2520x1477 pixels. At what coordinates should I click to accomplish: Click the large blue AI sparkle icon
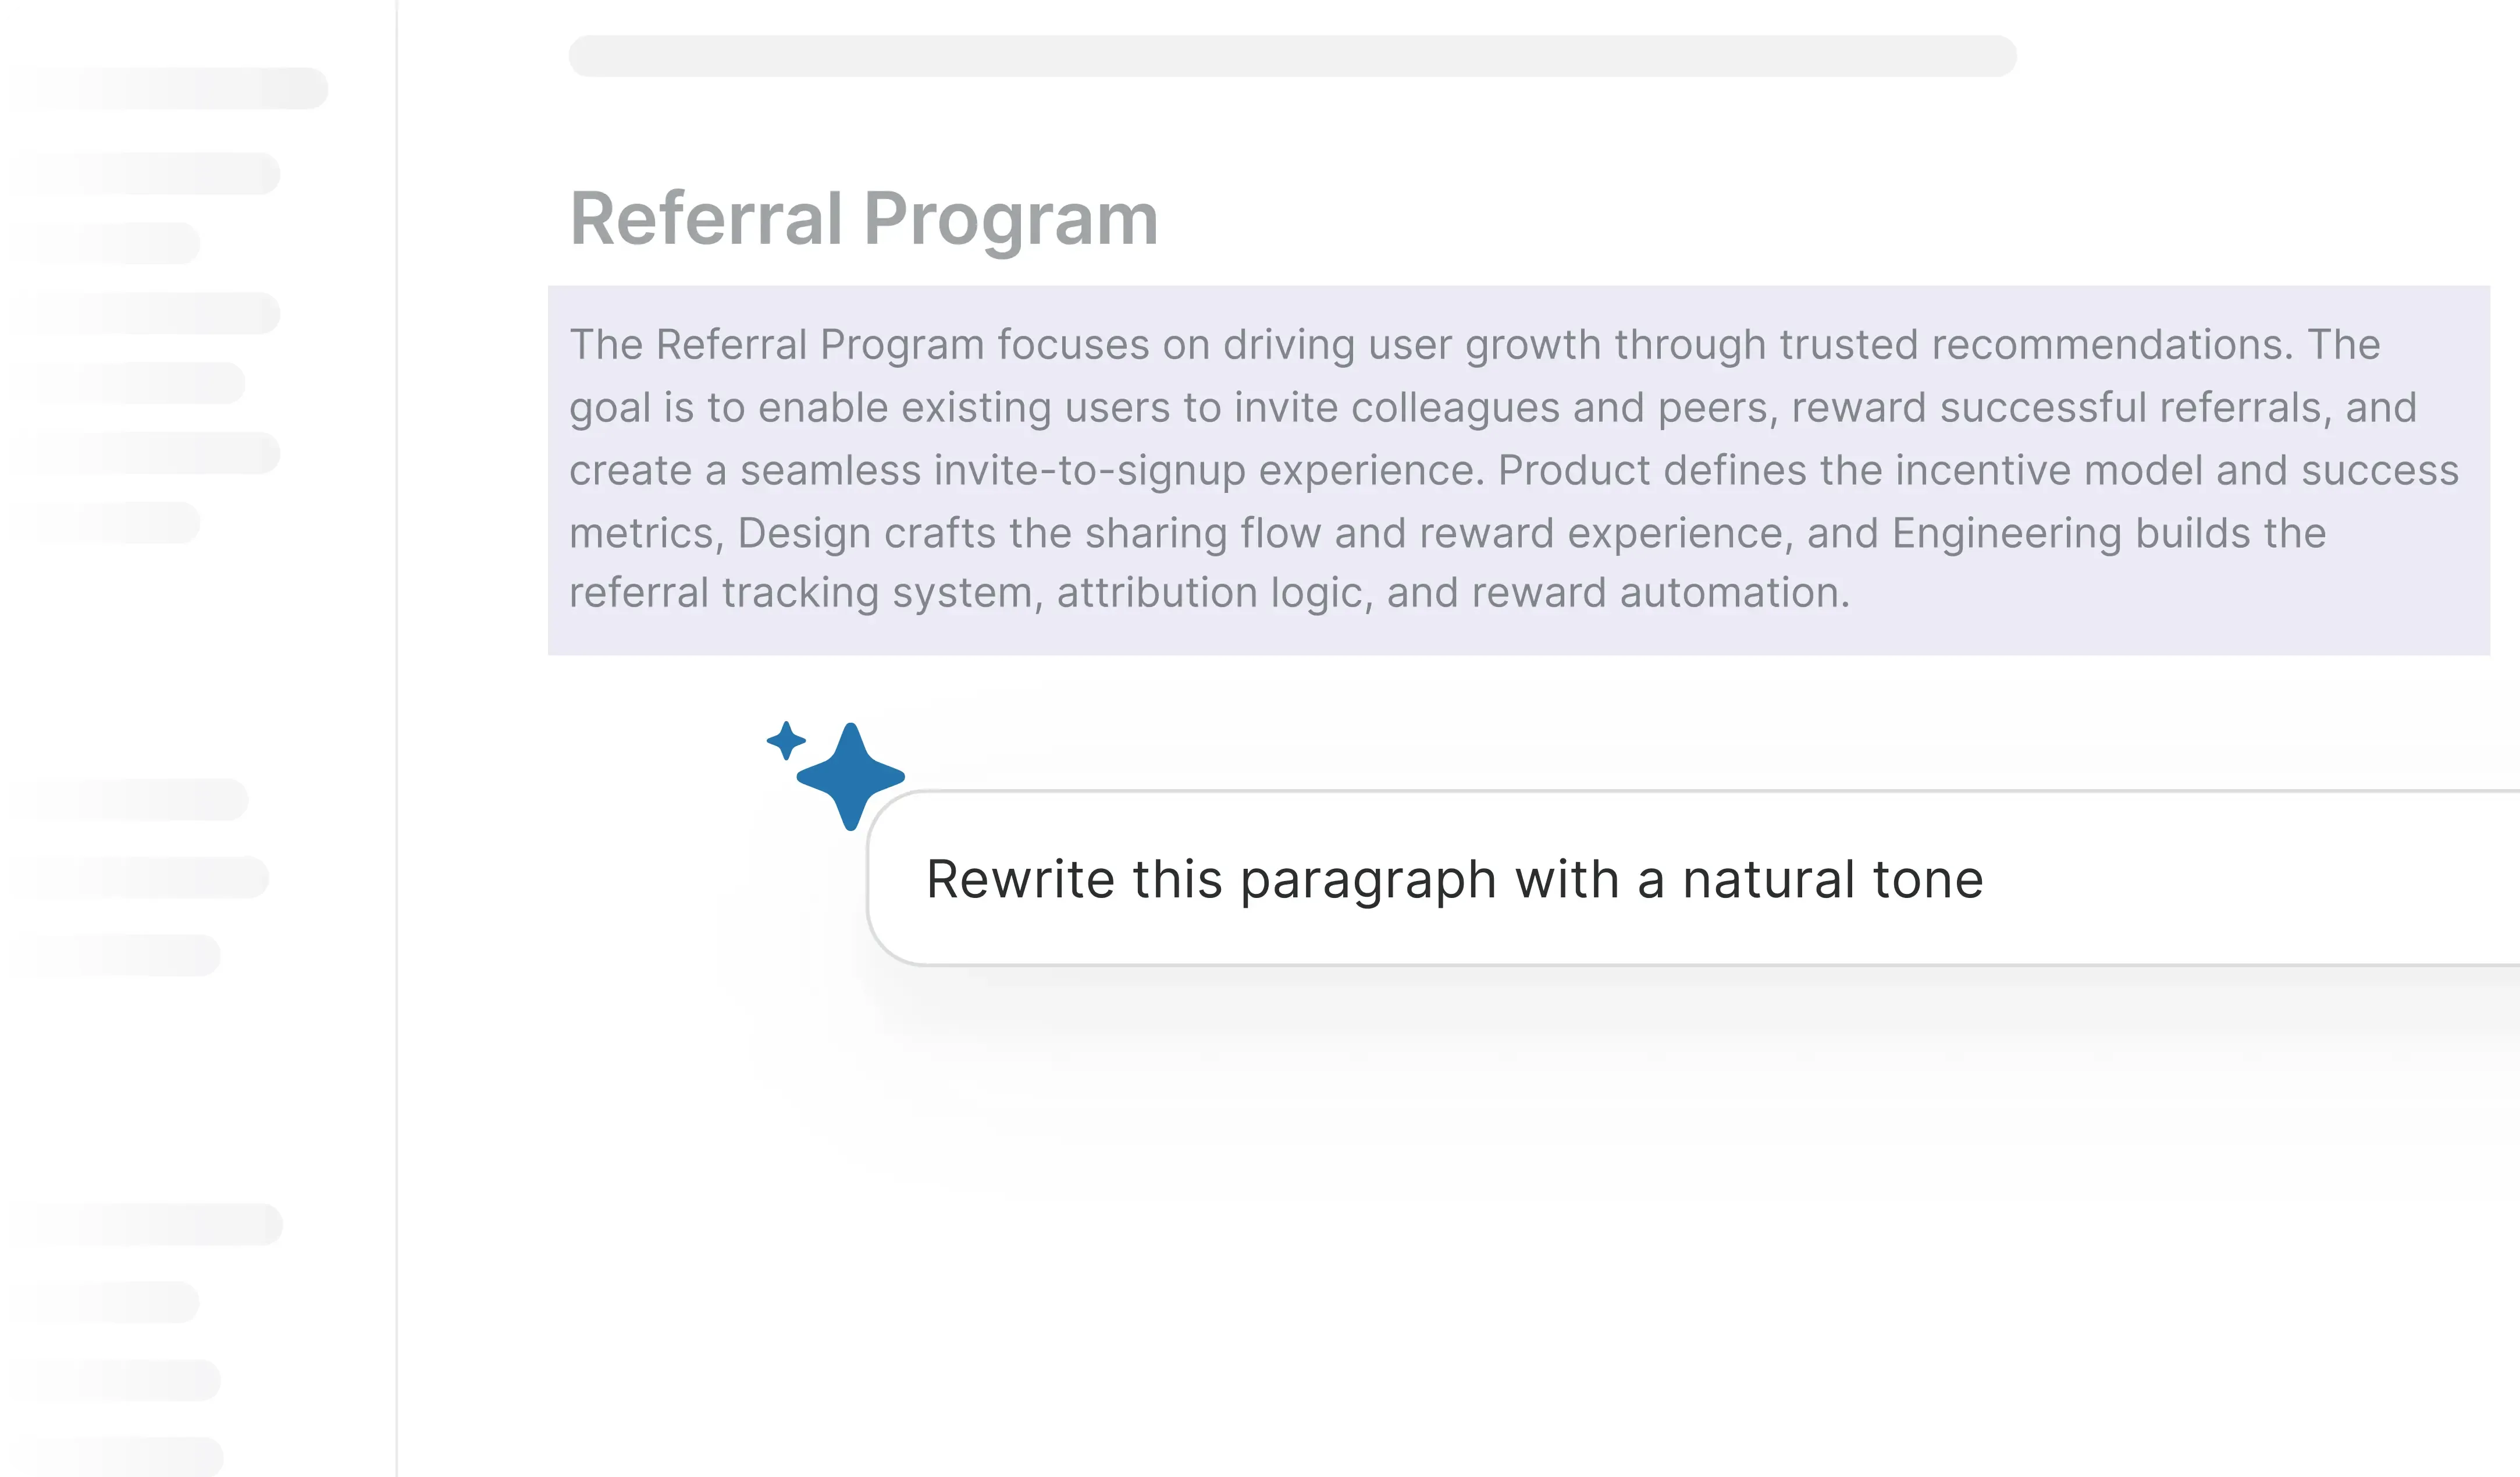tap(851, 776)
